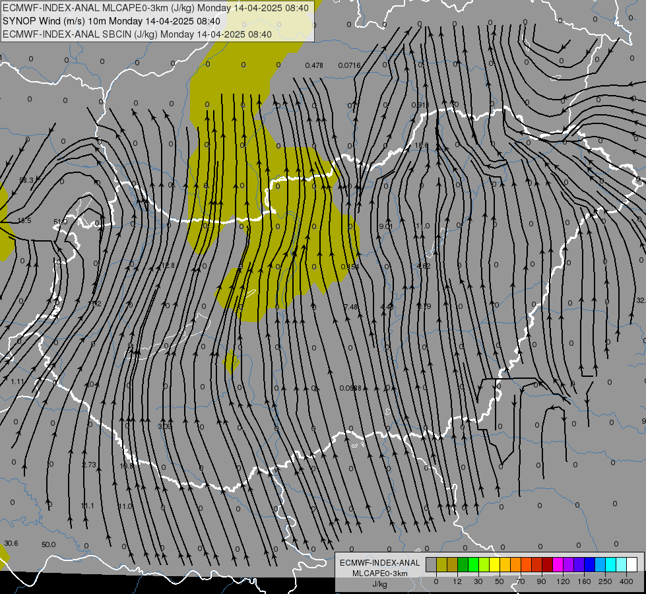This screenshot has height=594, width=646.
Task: Click the map value 2.73
Action: tap(89, 465)
